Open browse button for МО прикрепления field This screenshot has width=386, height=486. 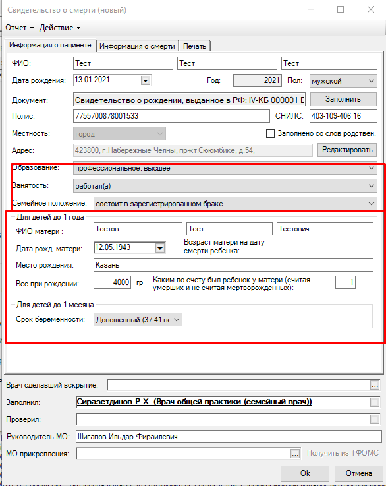(295, 454)
